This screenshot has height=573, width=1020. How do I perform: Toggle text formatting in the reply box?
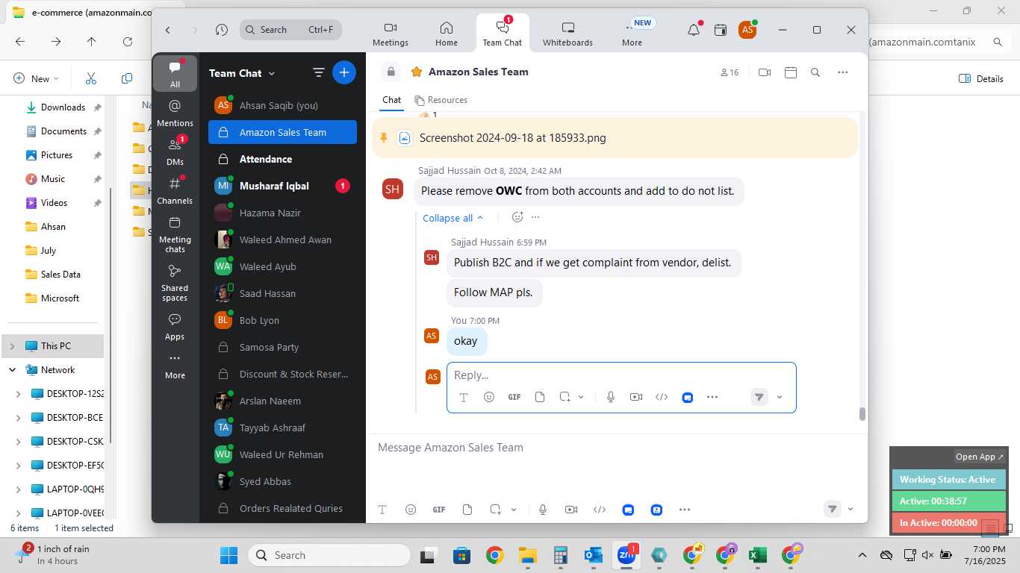(x=463, y=397)
